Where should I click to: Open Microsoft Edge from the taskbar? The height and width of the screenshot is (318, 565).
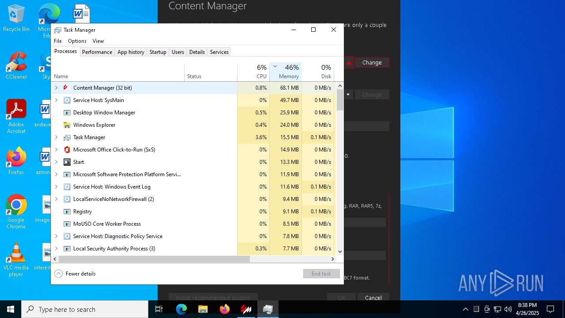(x=181, y=309)
